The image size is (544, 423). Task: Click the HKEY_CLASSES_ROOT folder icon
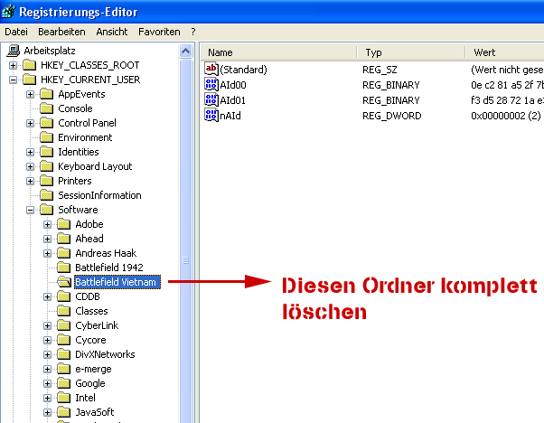pos(30,65)
